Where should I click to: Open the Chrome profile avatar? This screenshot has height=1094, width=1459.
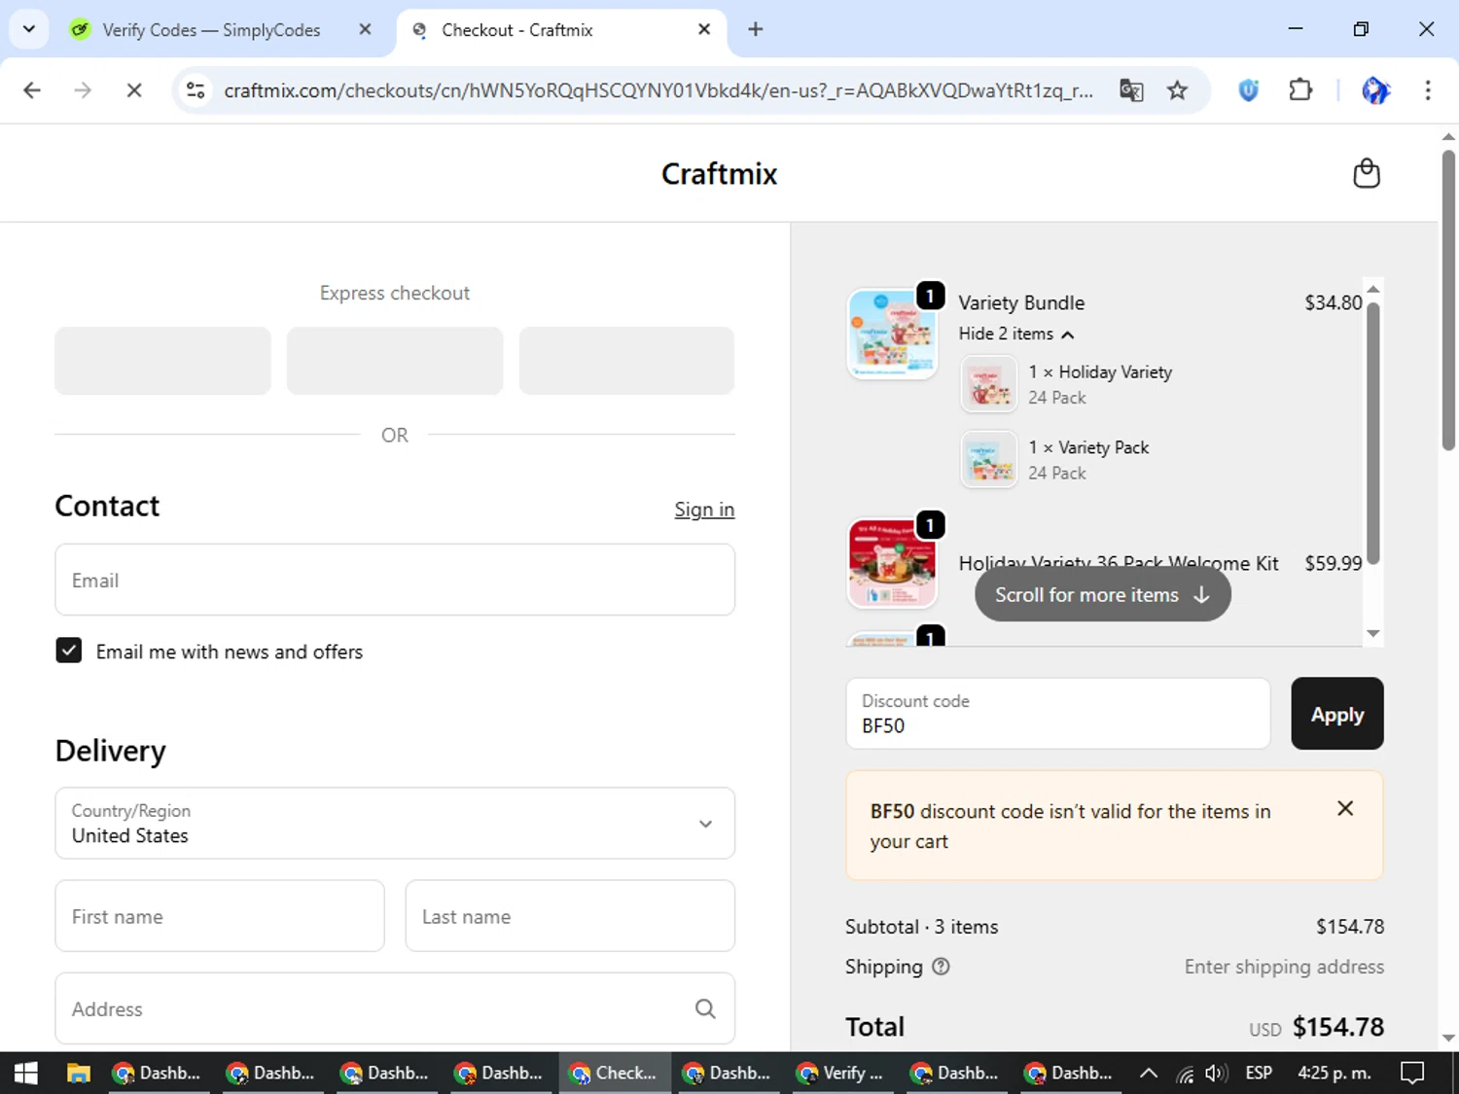click(1375, 90)
